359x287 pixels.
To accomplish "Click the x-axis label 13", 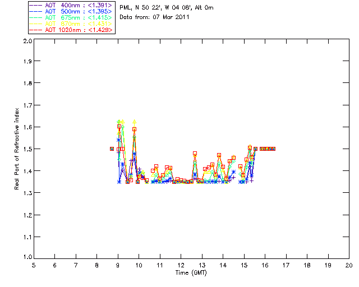I will (202, 265).
